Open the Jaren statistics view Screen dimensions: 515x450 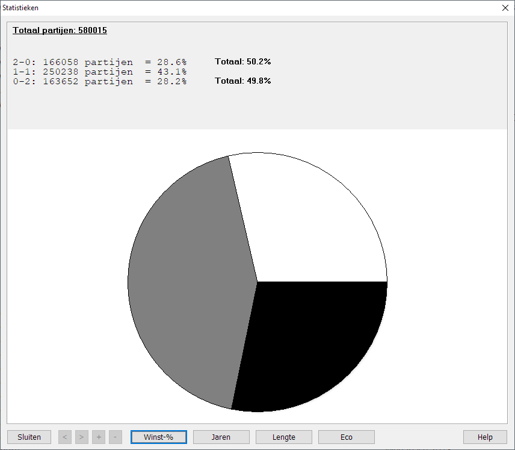(221, 437)
